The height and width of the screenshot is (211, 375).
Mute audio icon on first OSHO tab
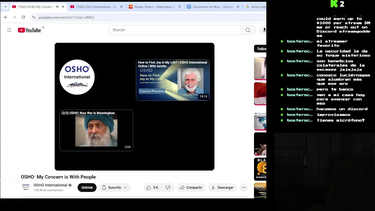pos(57,7)
